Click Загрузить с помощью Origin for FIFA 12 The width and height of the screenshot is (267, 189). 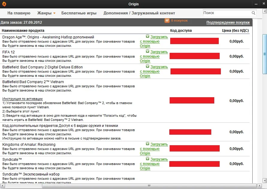(154, 56)
